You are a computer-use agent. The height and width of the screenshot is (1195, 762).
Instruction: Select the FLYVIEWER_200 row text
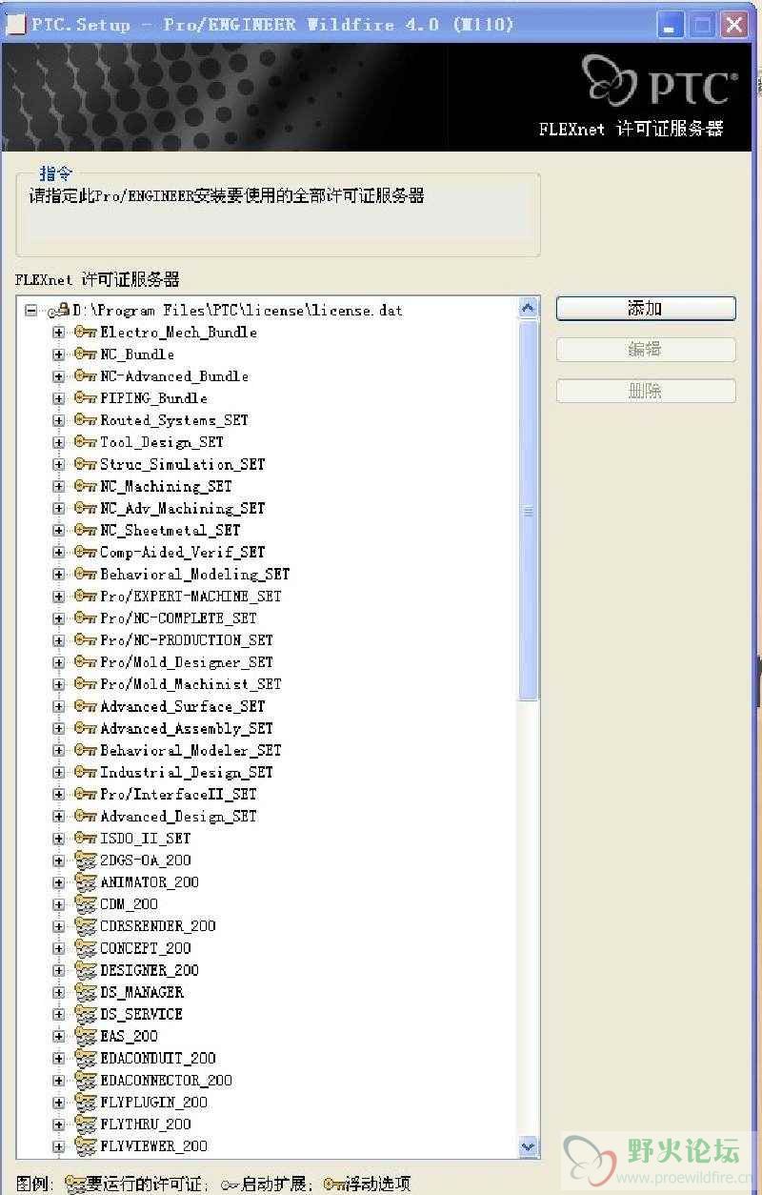click(x=153, y=1145)
